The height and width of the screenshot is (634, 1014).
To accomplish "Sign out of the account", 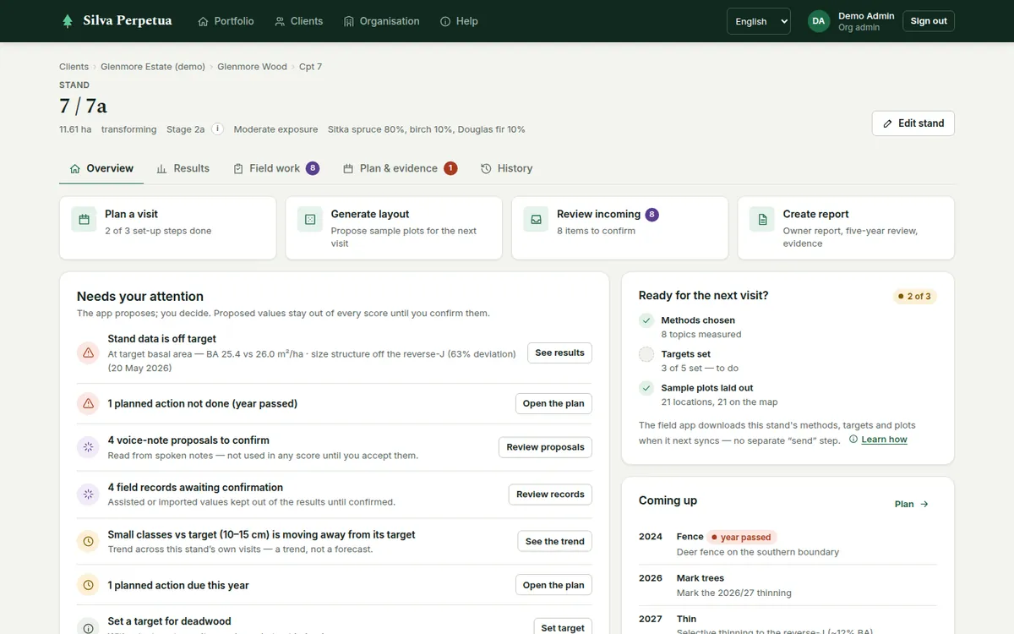I will (929, 21).
